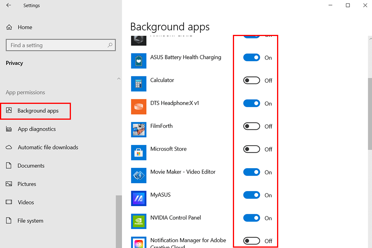The image size is (372, 248).
Task: Click the MyASUS app name
Action: (x=160, y=195)
